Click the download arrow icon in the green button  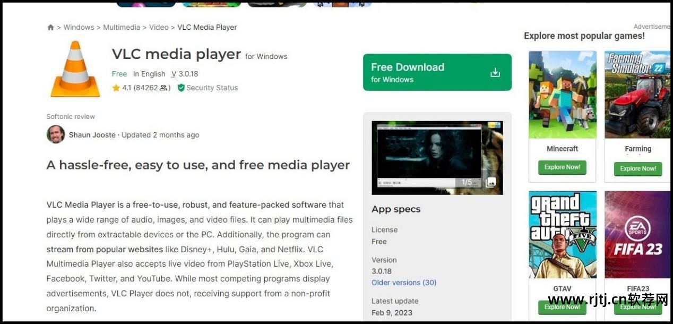pos(495,73)
